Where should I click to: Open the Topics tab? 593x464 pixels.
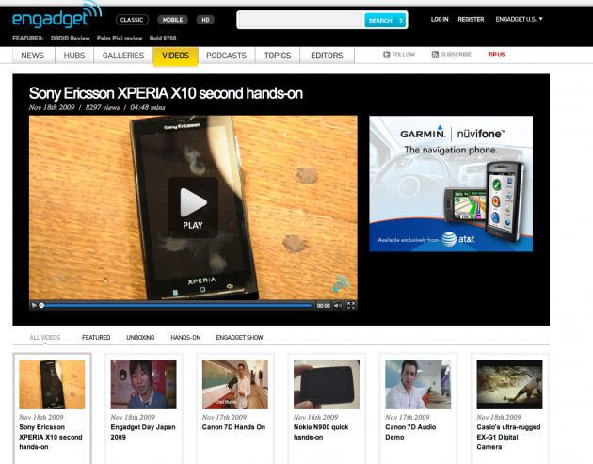pyautogui.click(x=278, y=56)
